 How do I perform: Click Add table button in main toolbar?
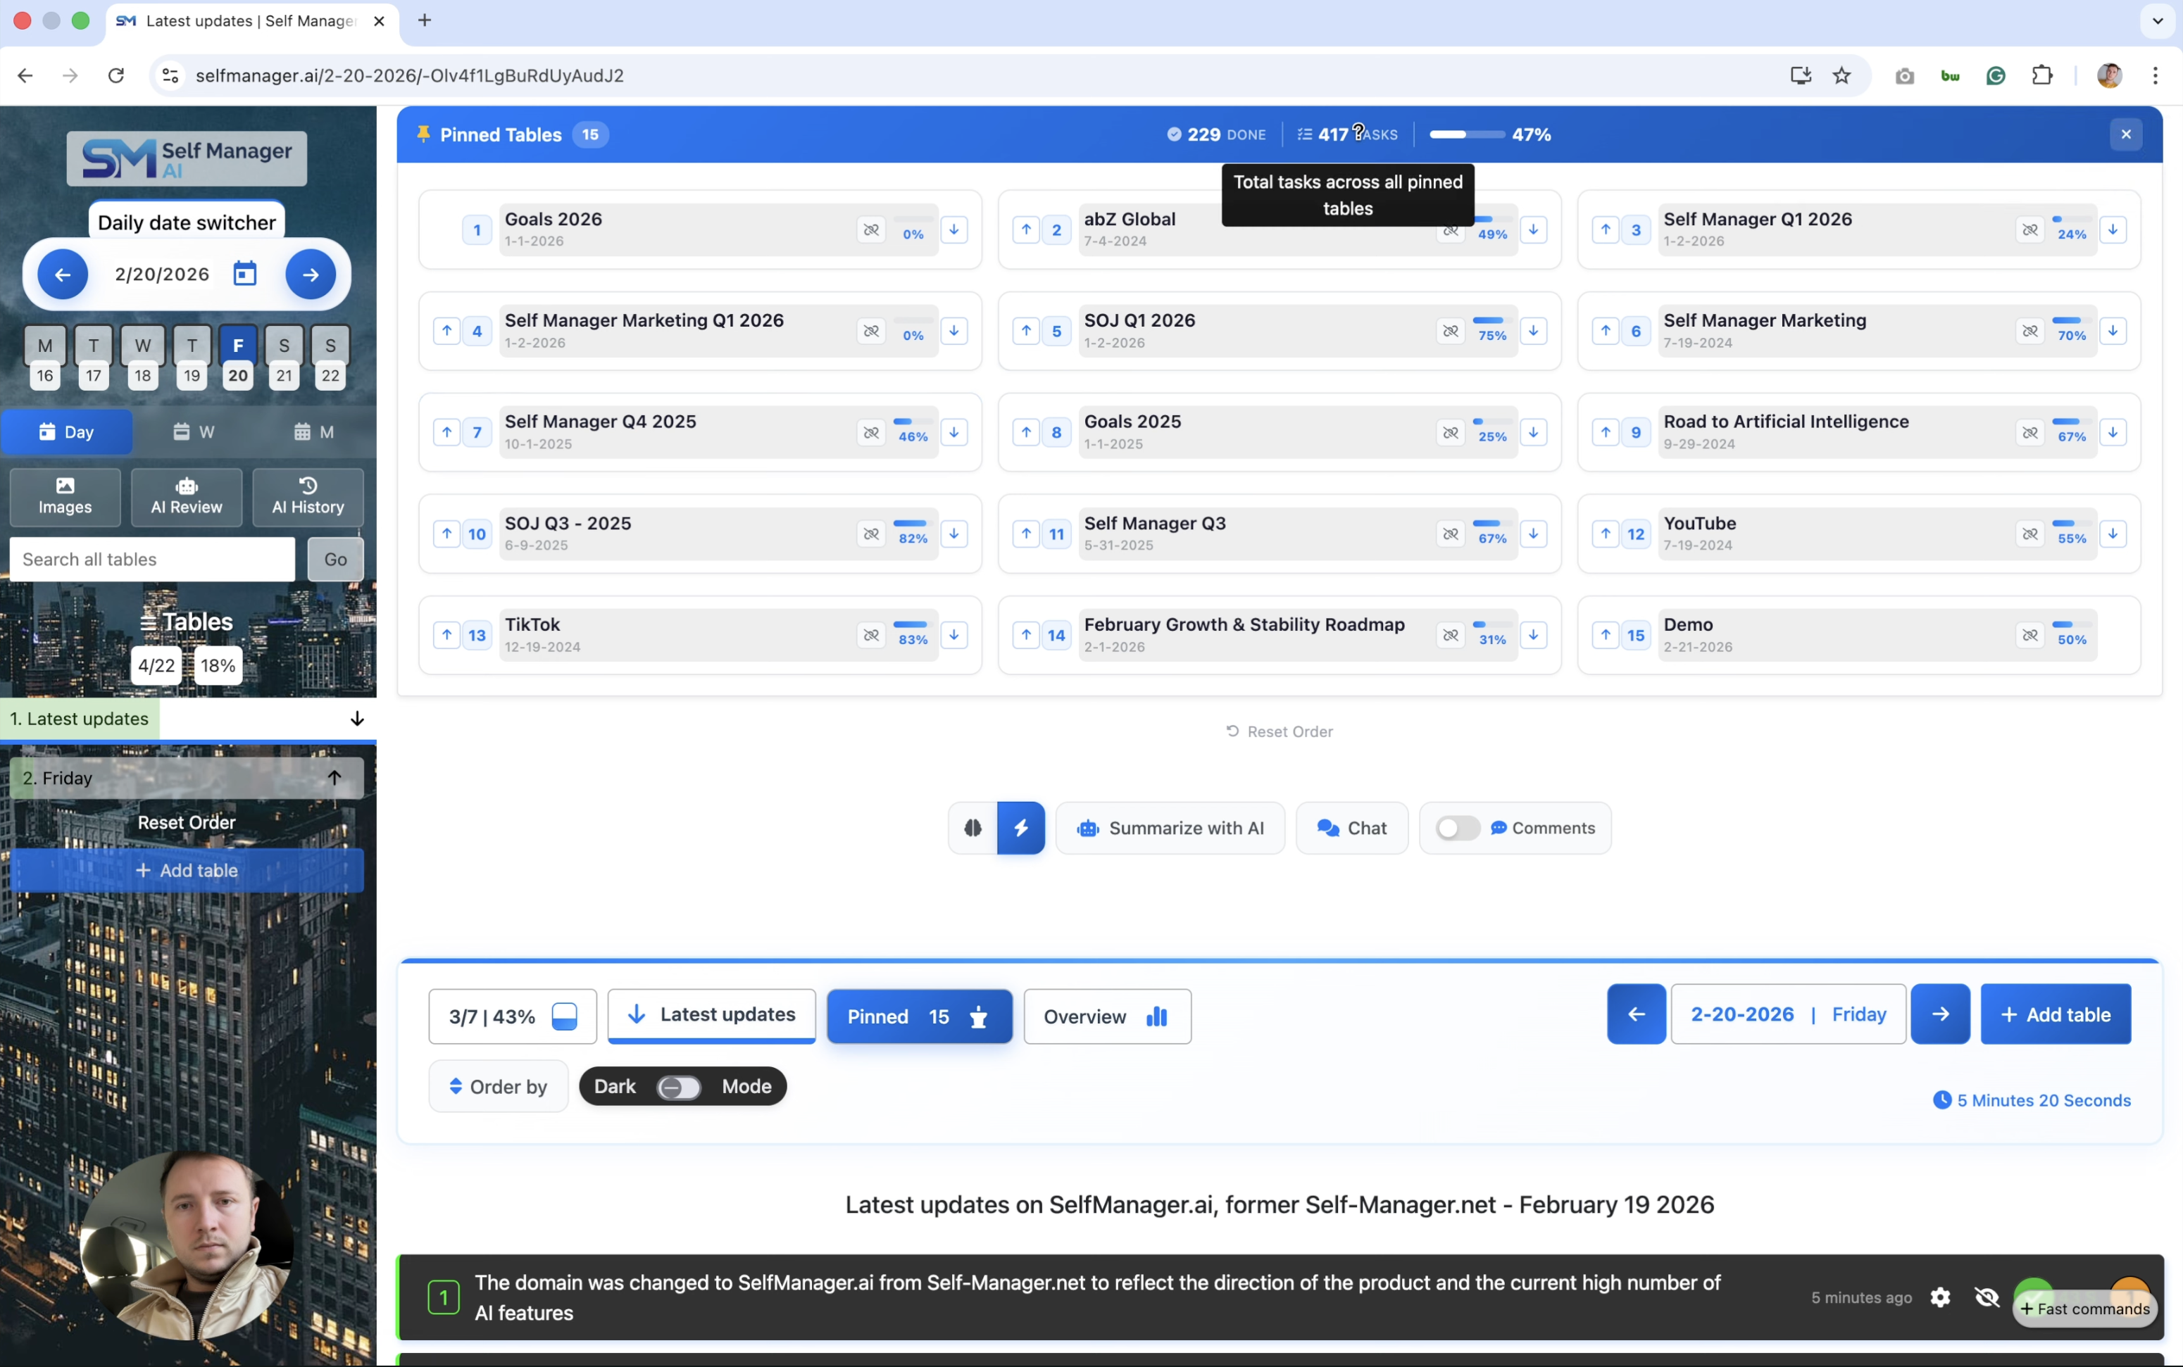pos(2056,1014)
